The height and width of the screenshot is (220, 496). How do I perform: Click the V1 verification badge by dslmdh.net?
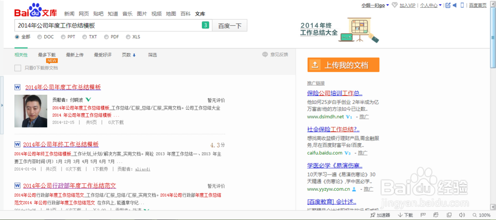[x=349, y=117]
